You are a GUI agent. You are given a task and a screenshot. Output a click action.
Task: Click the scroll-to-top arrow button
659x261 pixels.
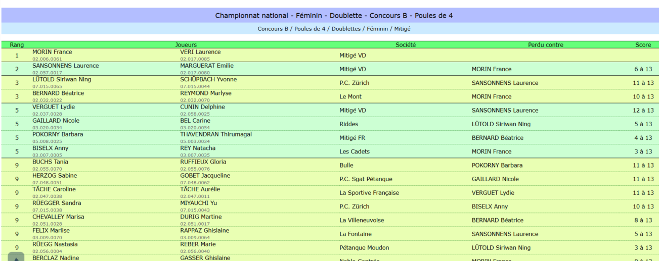point(16,257)
